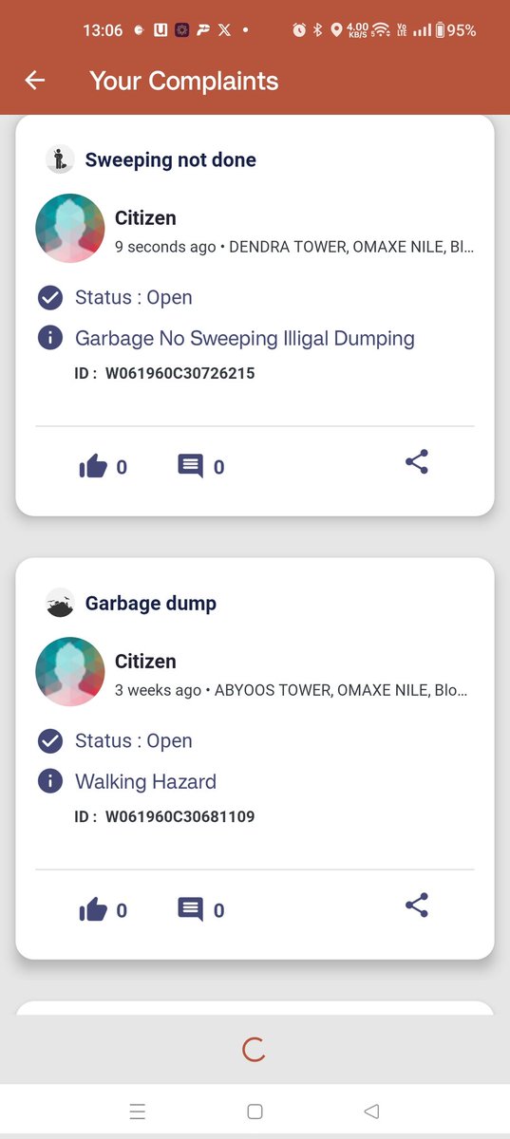This screenshot has width=510, height=1139.
Task: Tap the ABYOOS TOWER, OMAXE NILE location text
Action: (x=342, y=690)
